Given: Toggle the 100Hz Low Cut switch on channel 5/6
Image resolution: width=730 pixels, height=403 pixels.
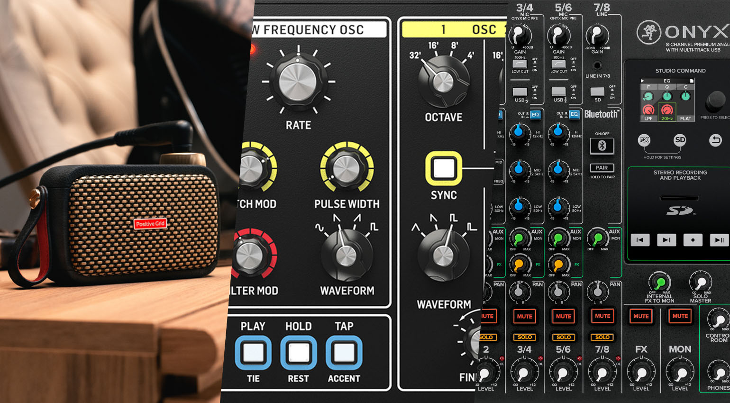Looking at the screenshot, I should [559, 64].
